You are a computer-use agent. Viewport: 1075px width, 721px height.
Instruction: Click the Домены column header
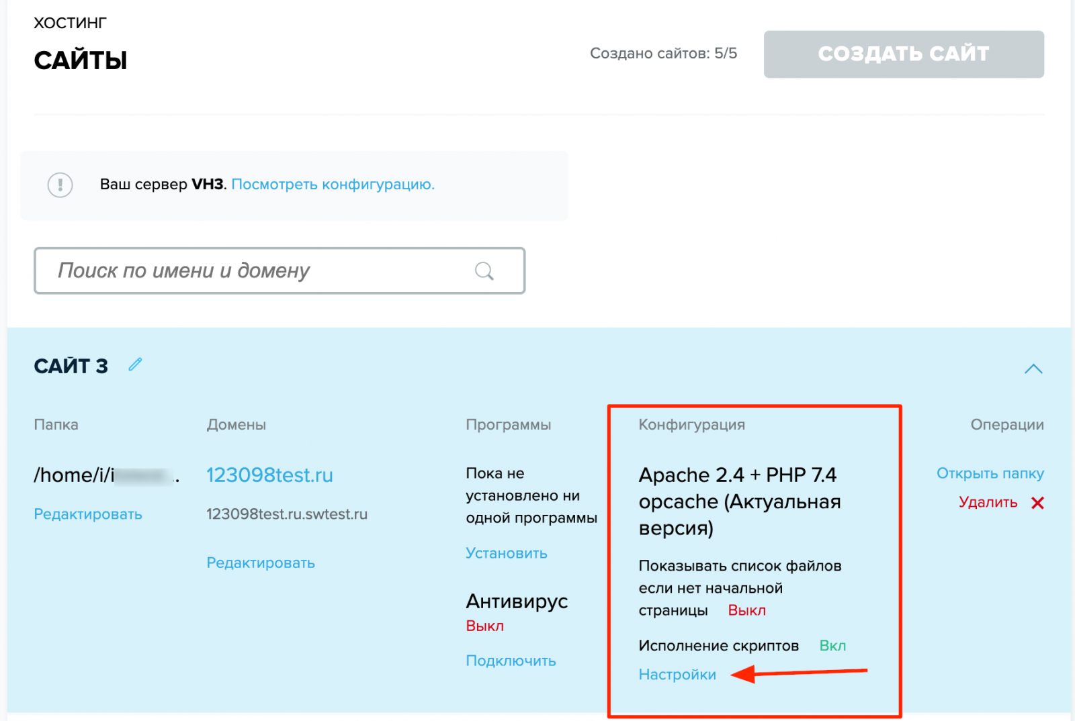pos(236,424)
